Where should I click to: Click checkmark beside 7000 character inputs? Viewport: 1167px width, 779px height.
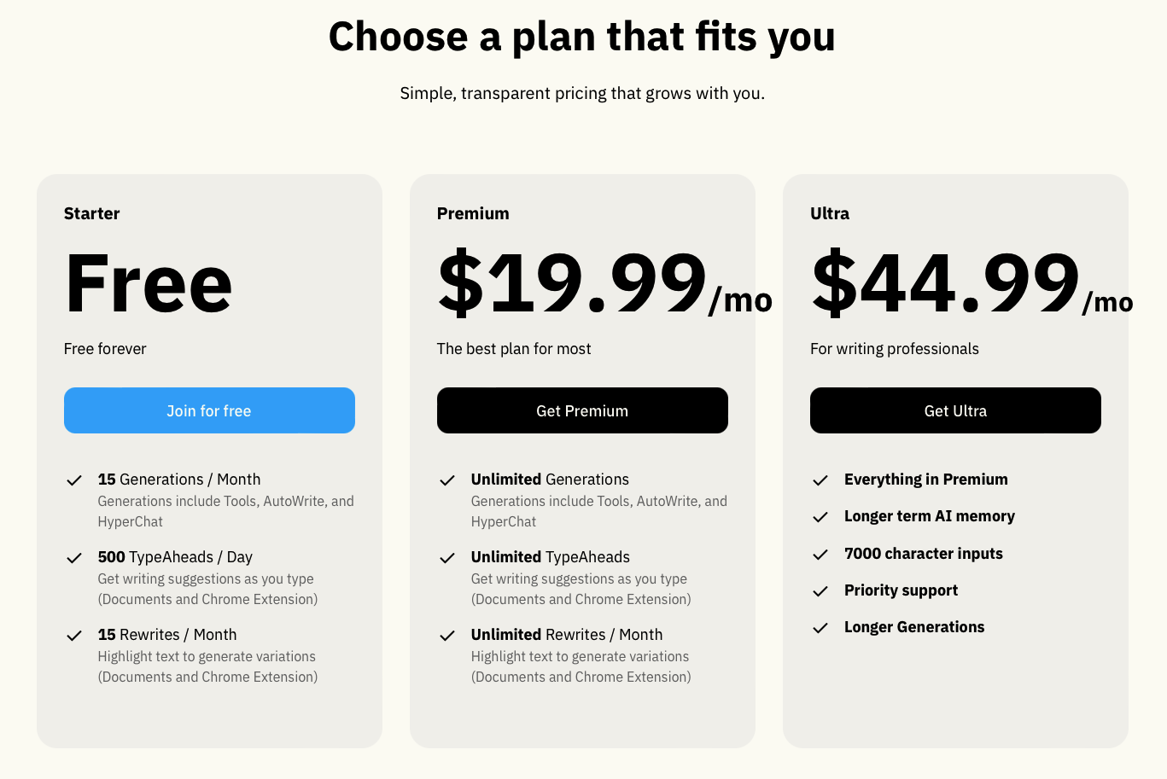820,555
